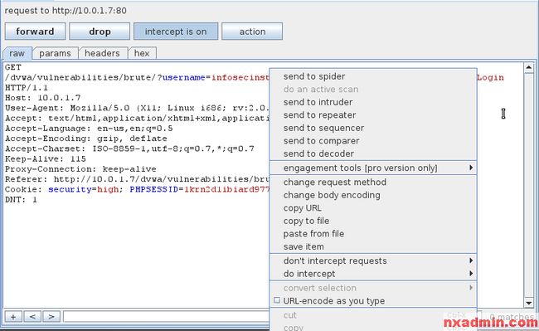The image size is (539, 331).
Task: Click 'save item' entry
Action: (x=373, y=246)
